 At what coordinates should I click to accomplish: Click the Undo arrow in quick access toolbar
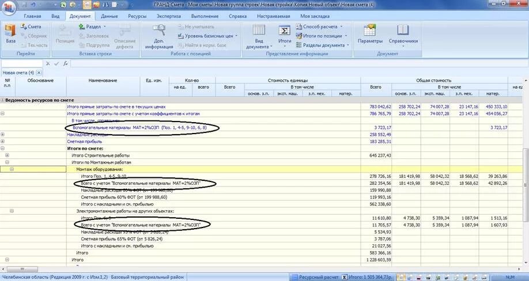click(33, 5)
